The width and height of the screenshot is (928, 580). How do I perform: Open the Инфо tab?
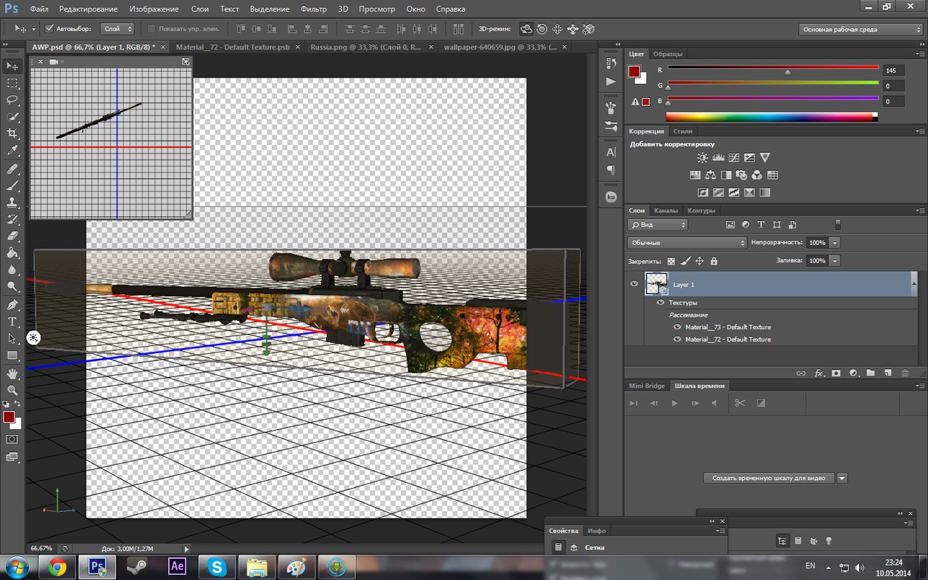(x=597, y=531)
